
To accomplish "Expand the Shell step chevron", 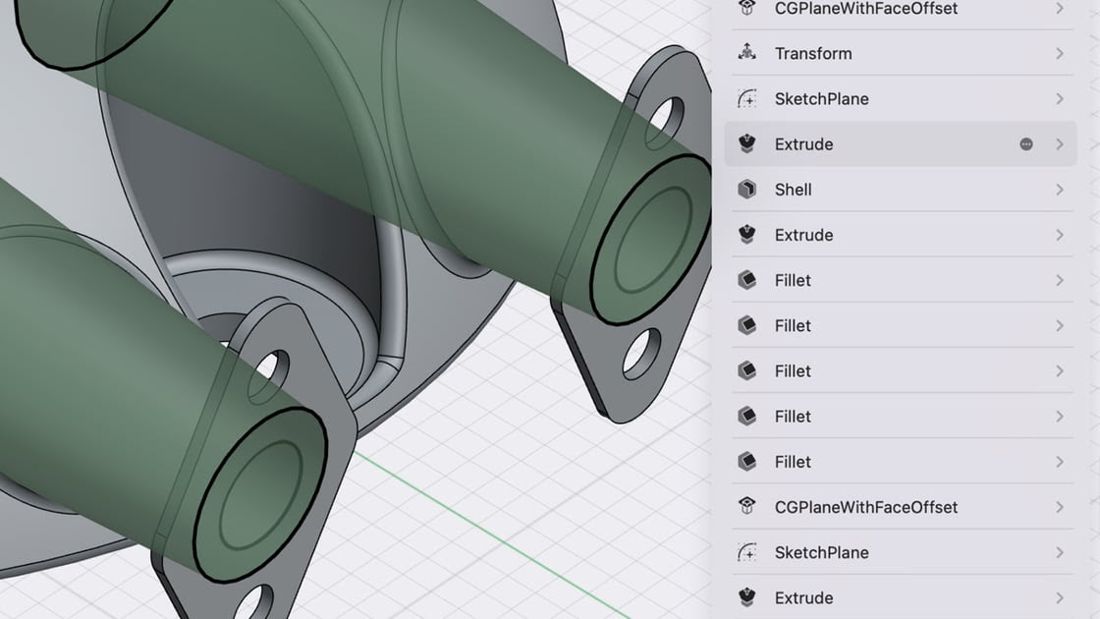I will click(1060, 190).
